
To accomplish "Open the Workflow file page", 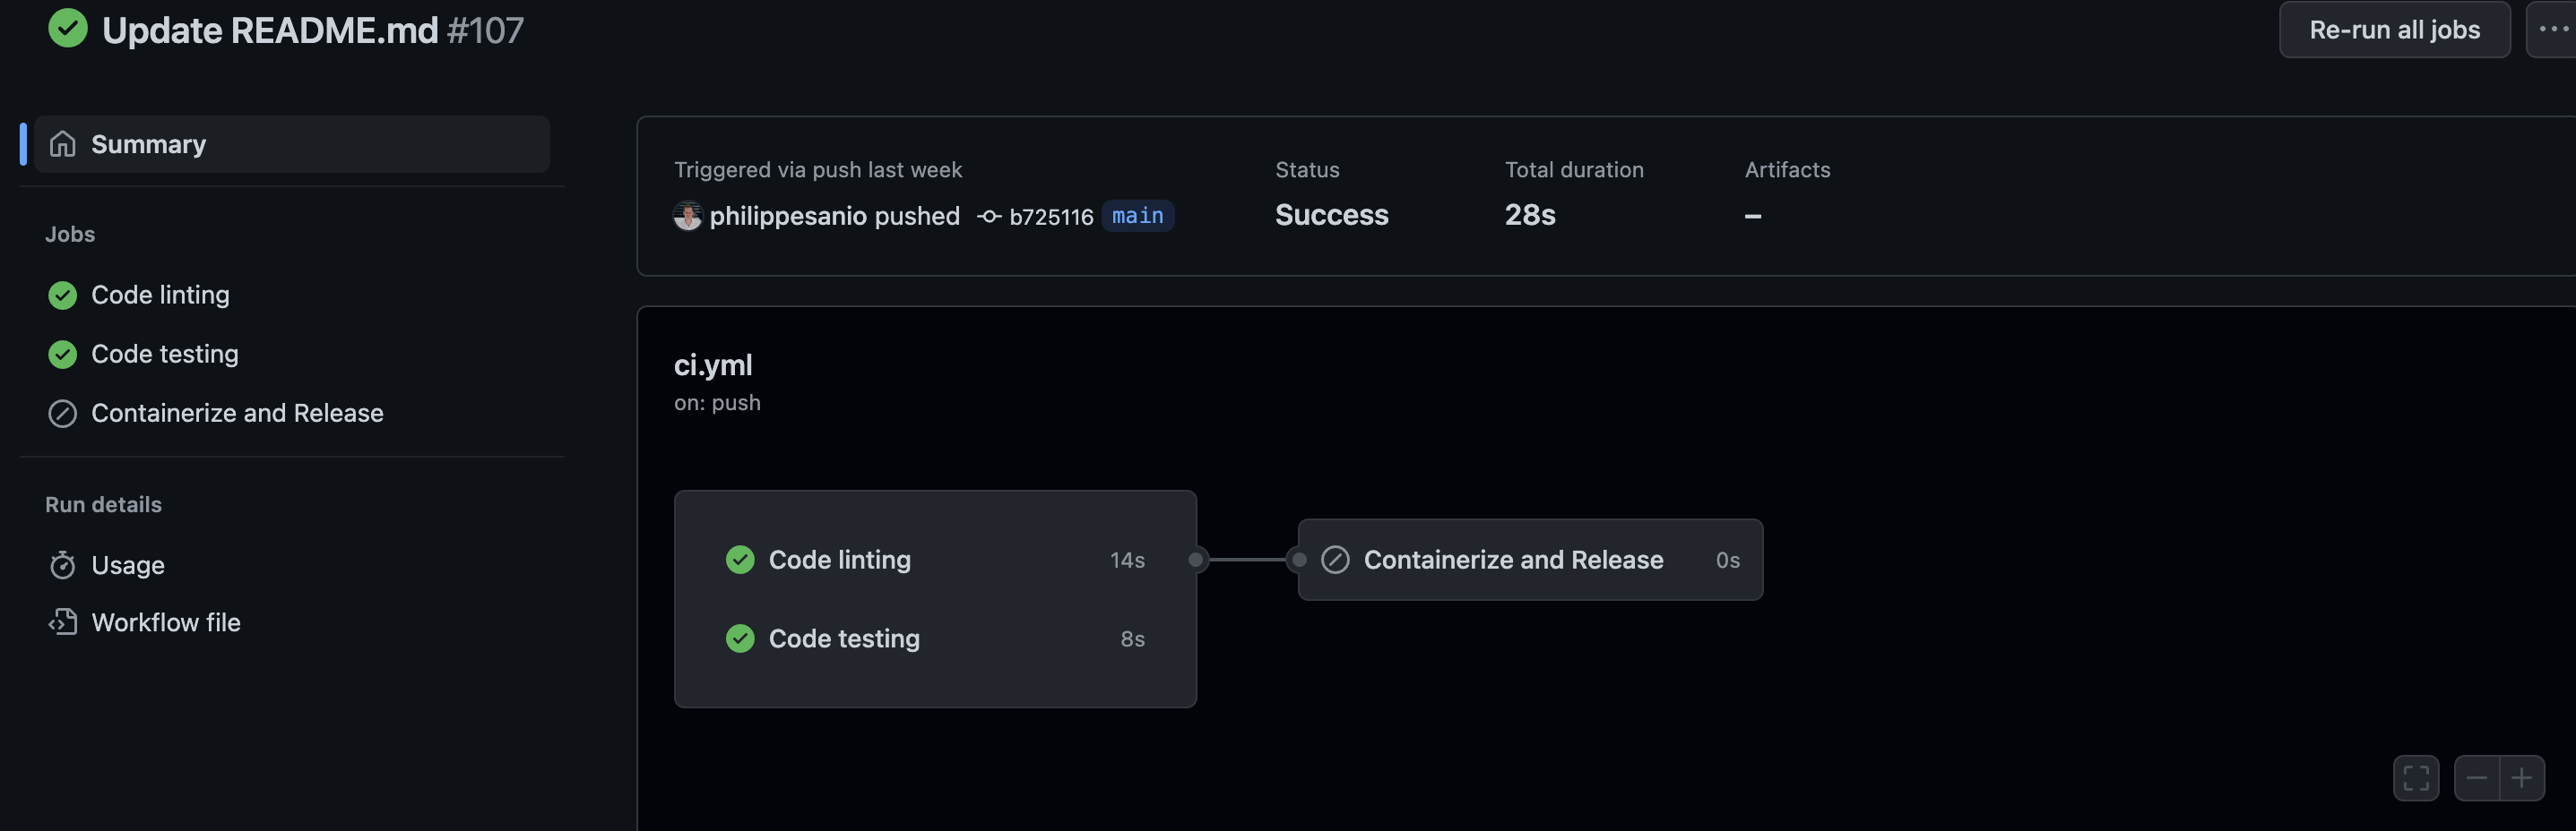I will tap(166, 621).
